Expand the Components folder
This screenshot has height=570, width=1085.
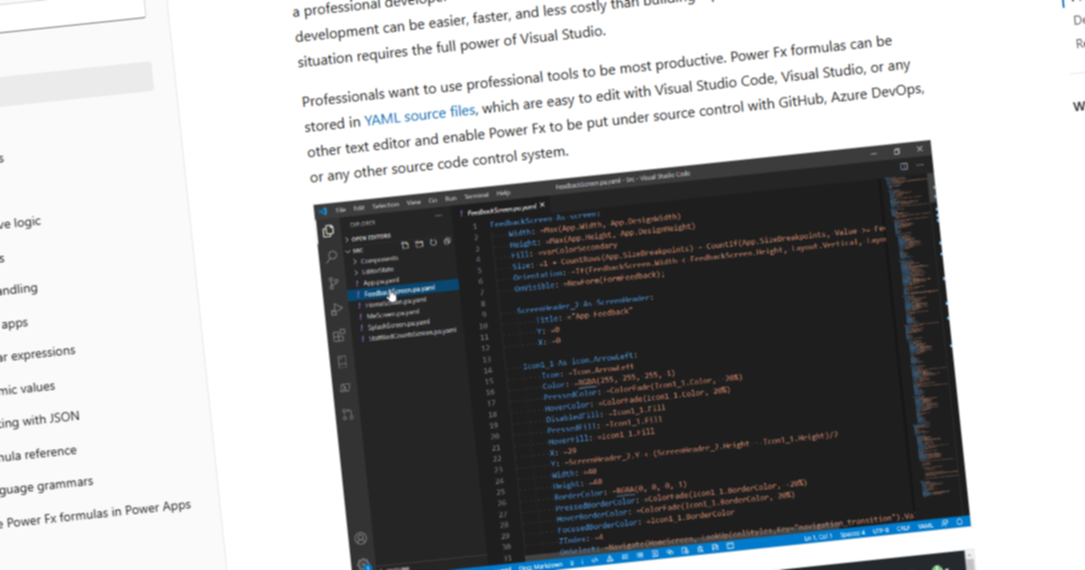[x=378, y=261]
